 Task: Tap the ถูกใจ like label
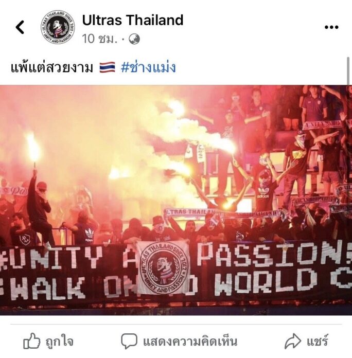tap(59, 342)
